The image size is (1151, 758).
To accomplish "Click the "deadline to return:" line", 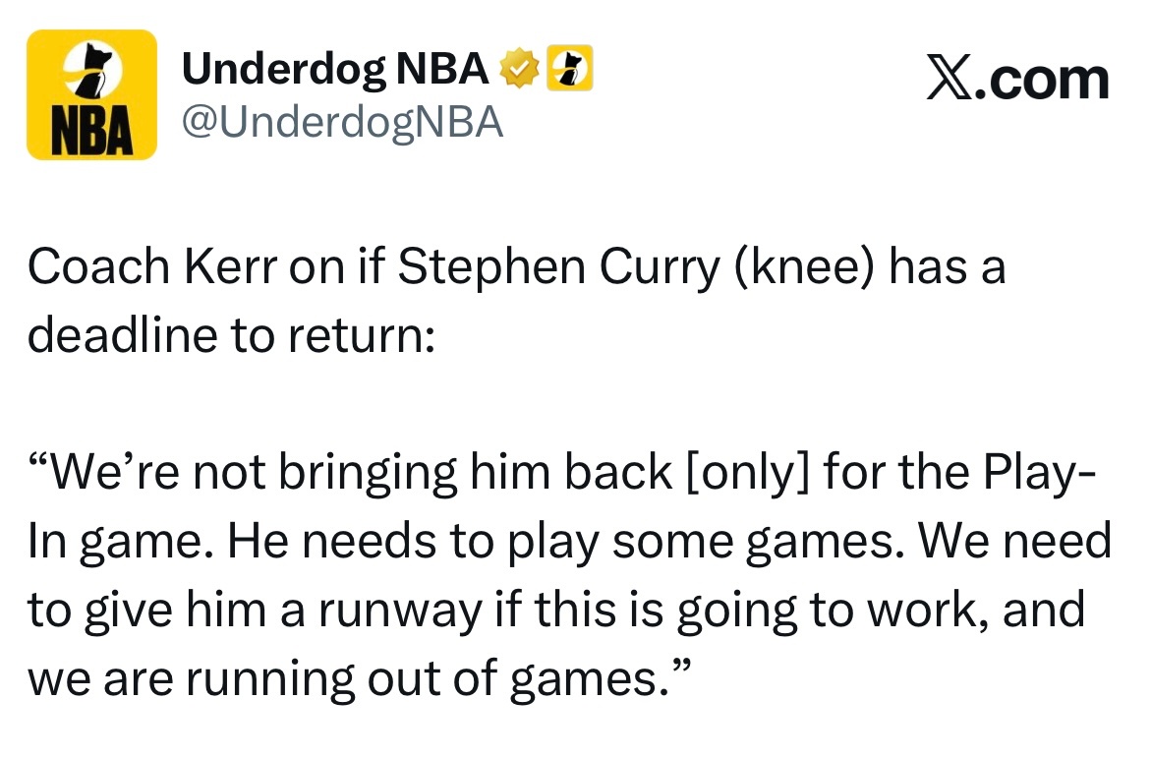I will (230, 335).
